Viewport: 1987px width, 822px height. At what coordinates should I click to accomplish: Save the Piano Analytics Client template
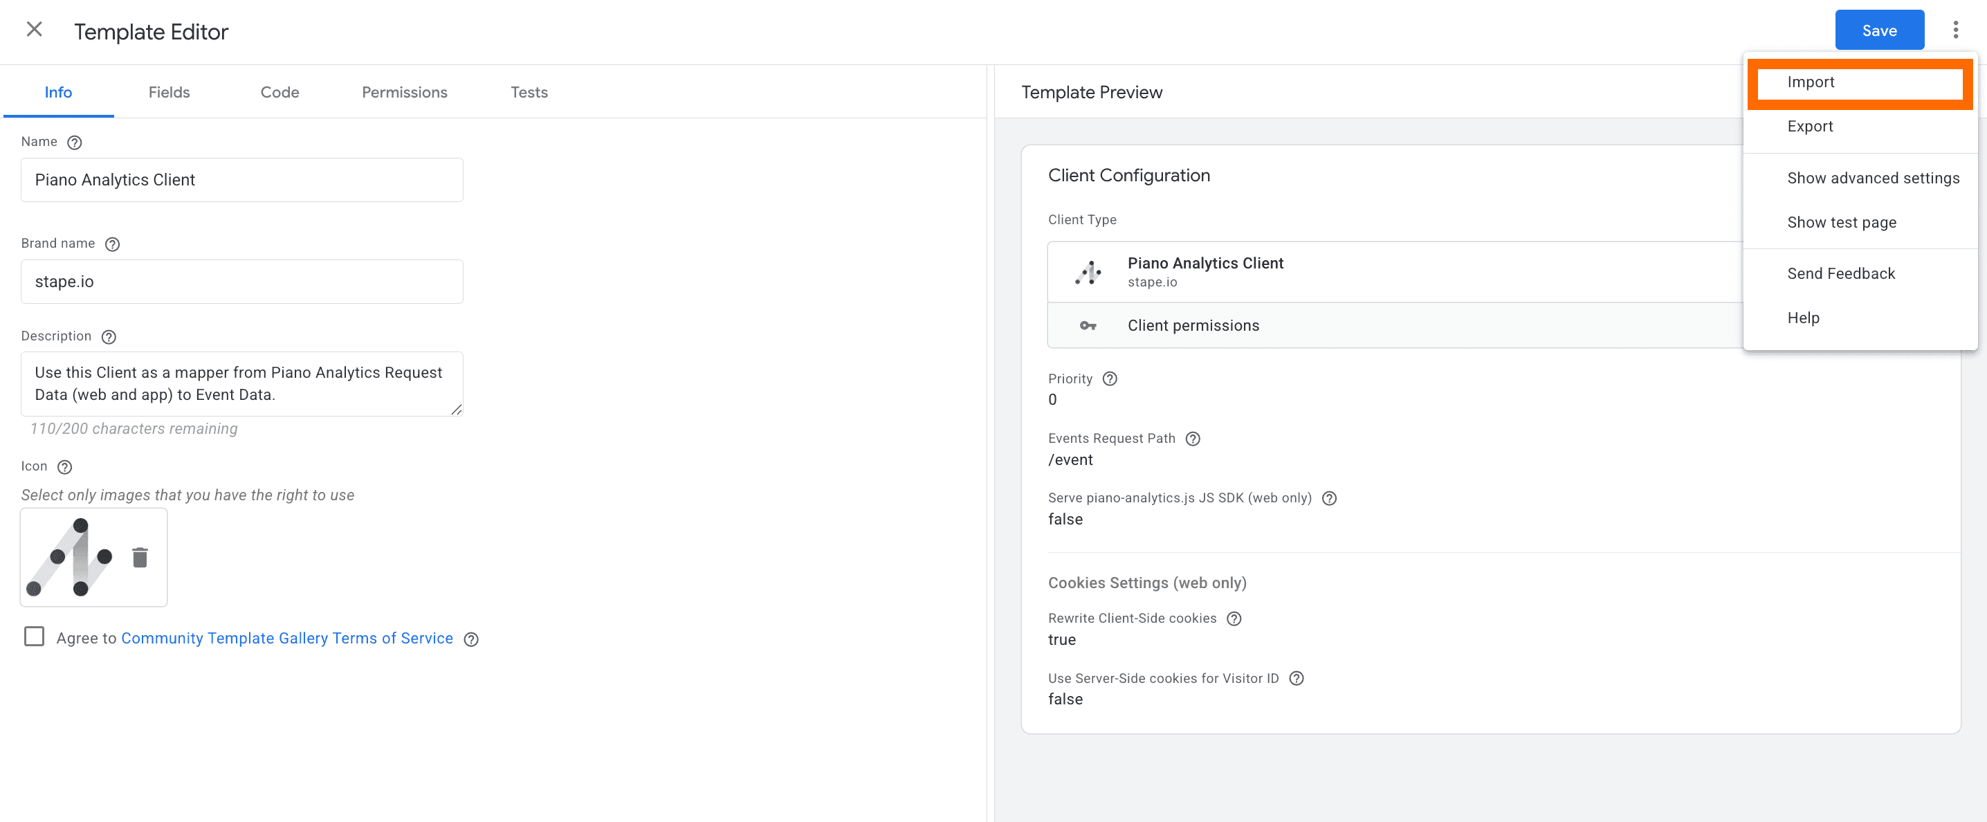click(1880, 30)
